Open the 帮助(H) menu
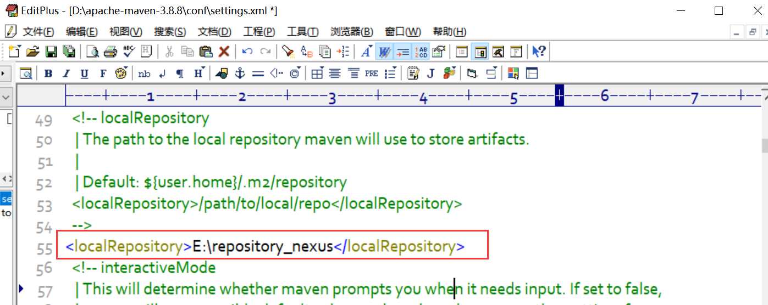This screenshot has width=768, height=305. pos(450,32)
